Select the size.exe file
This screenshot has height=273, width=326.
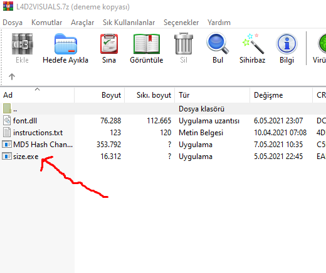click(x=26, y=157)
